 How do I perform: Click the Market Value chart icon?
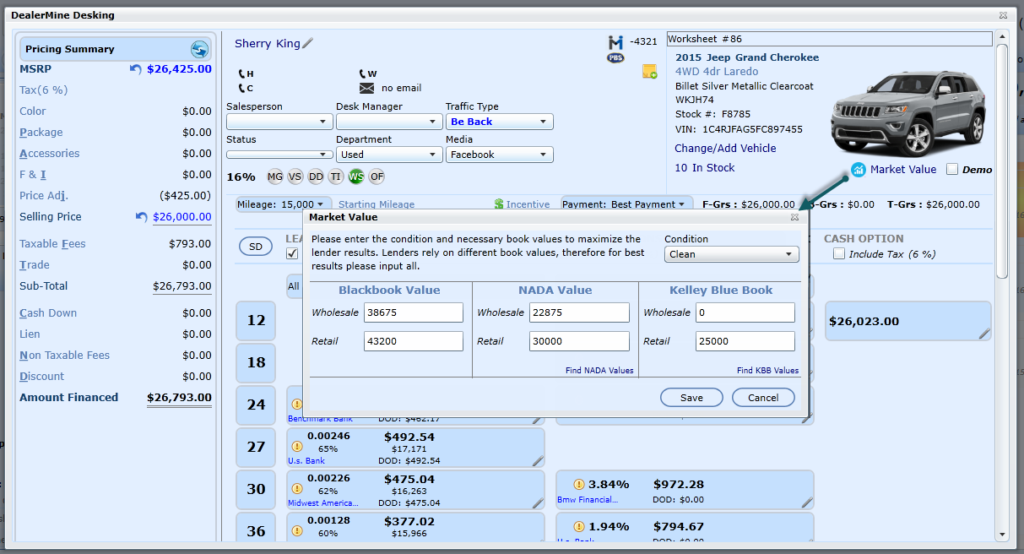859,170
